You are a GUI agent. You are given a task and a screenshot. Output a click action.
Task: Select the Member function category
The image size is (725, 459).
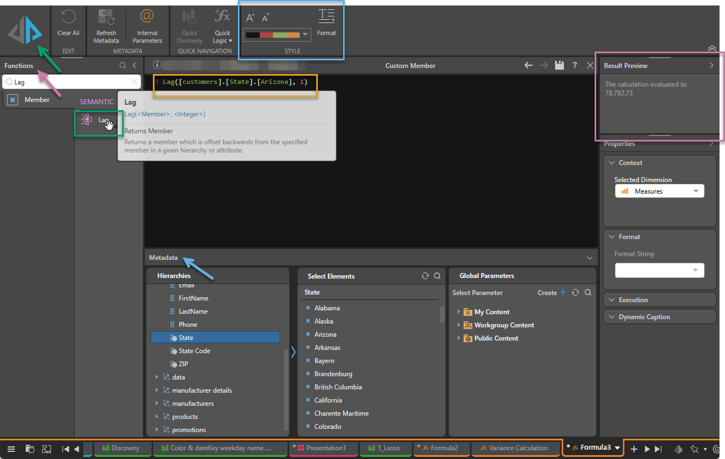click(x=37, y=100)
